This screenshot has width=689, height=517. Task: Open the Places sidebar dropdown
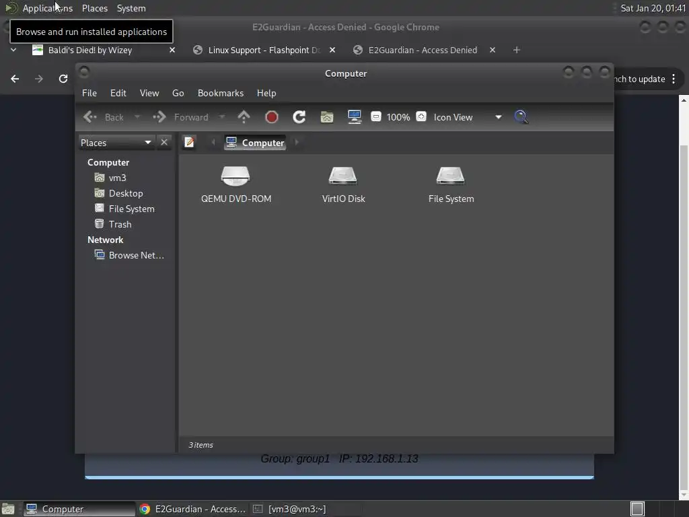pyautogui.click(x=116, y=143)
